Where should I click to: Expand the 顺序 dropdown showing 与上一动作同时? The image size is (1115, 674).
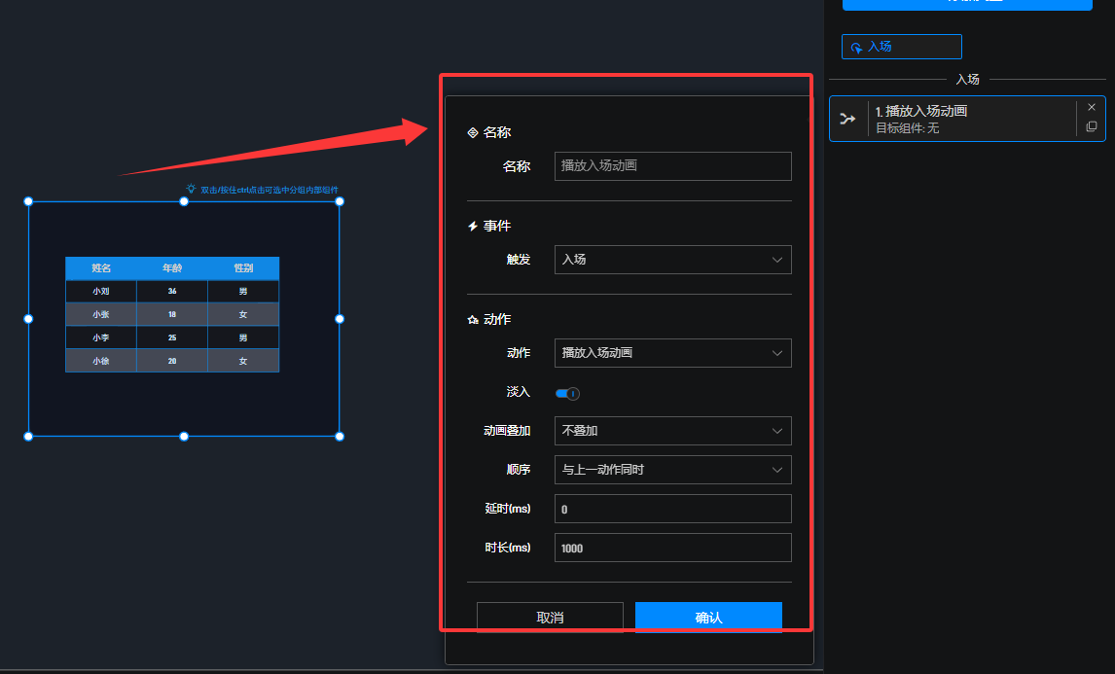pos(672,470)
